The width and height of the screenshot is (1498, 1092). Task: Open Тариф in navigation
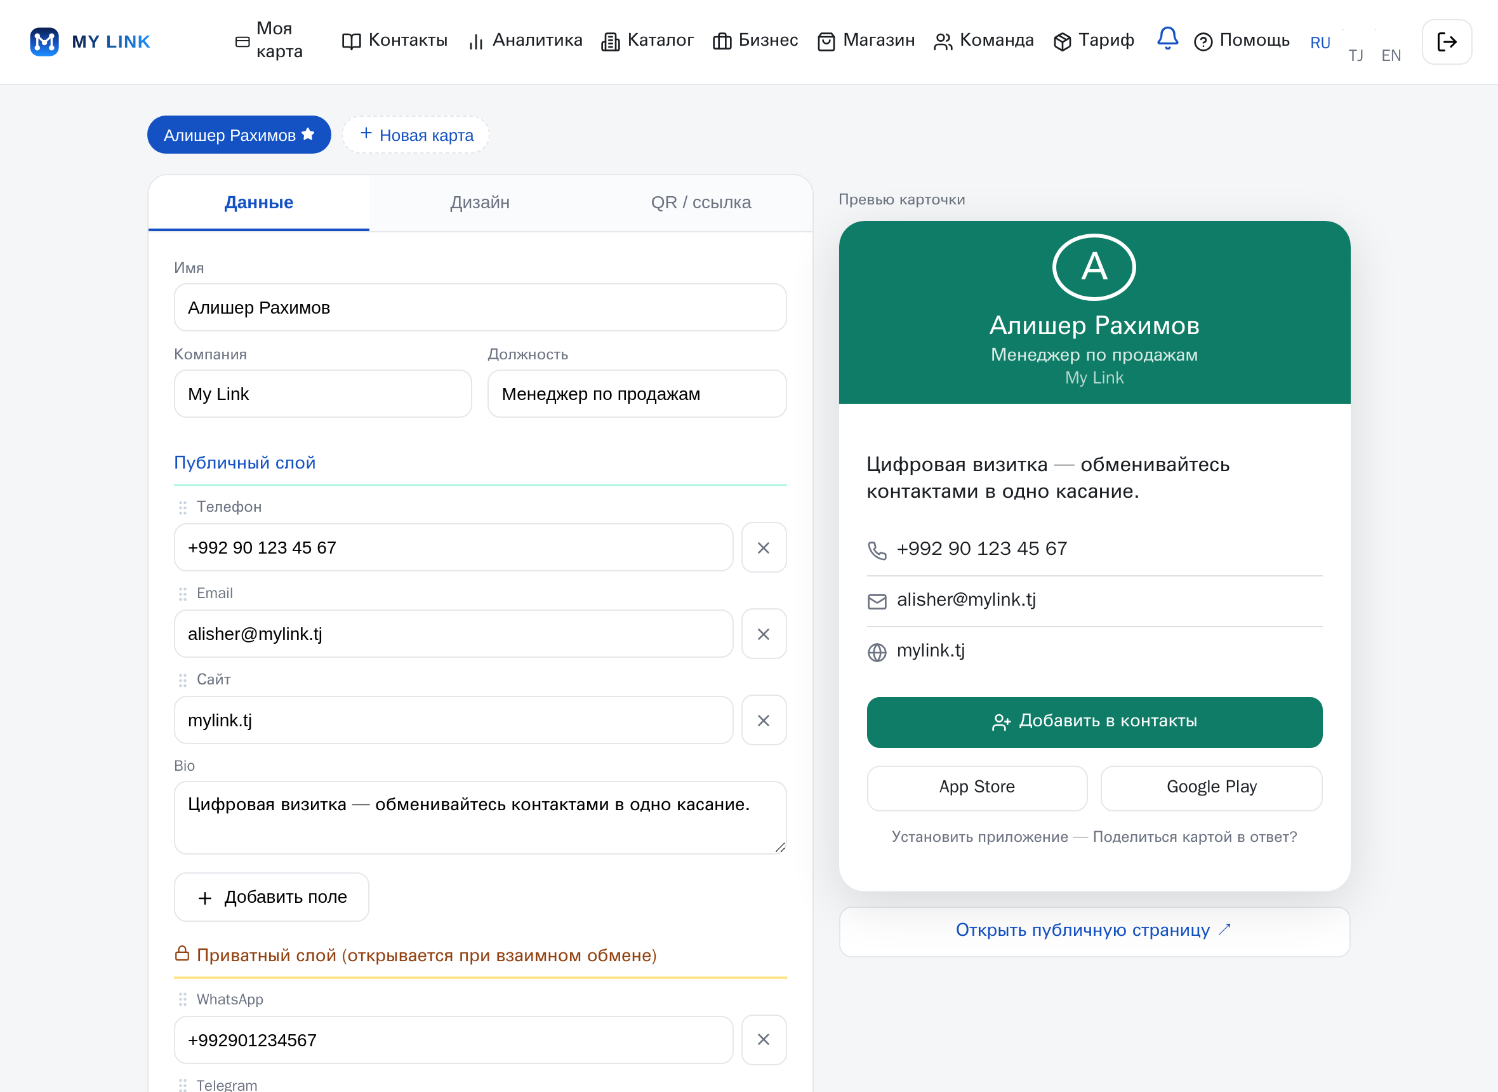click(x=1094, y=41)
